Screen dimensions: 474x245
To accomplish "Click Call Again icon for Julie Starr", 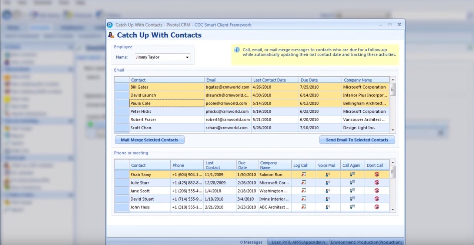I will 353,183.
